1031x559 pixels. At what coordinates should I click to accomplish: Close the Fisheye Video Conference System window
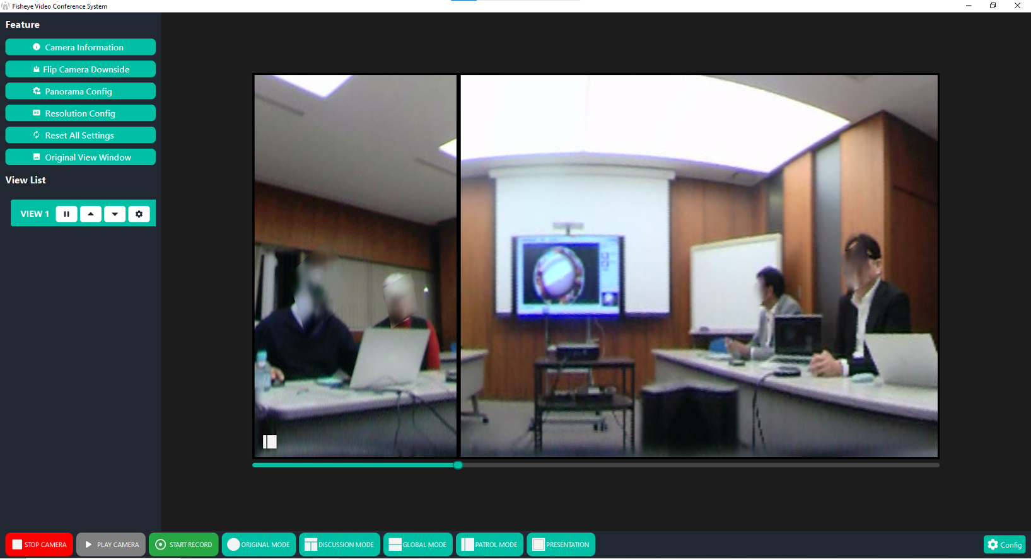point(1017,6)
